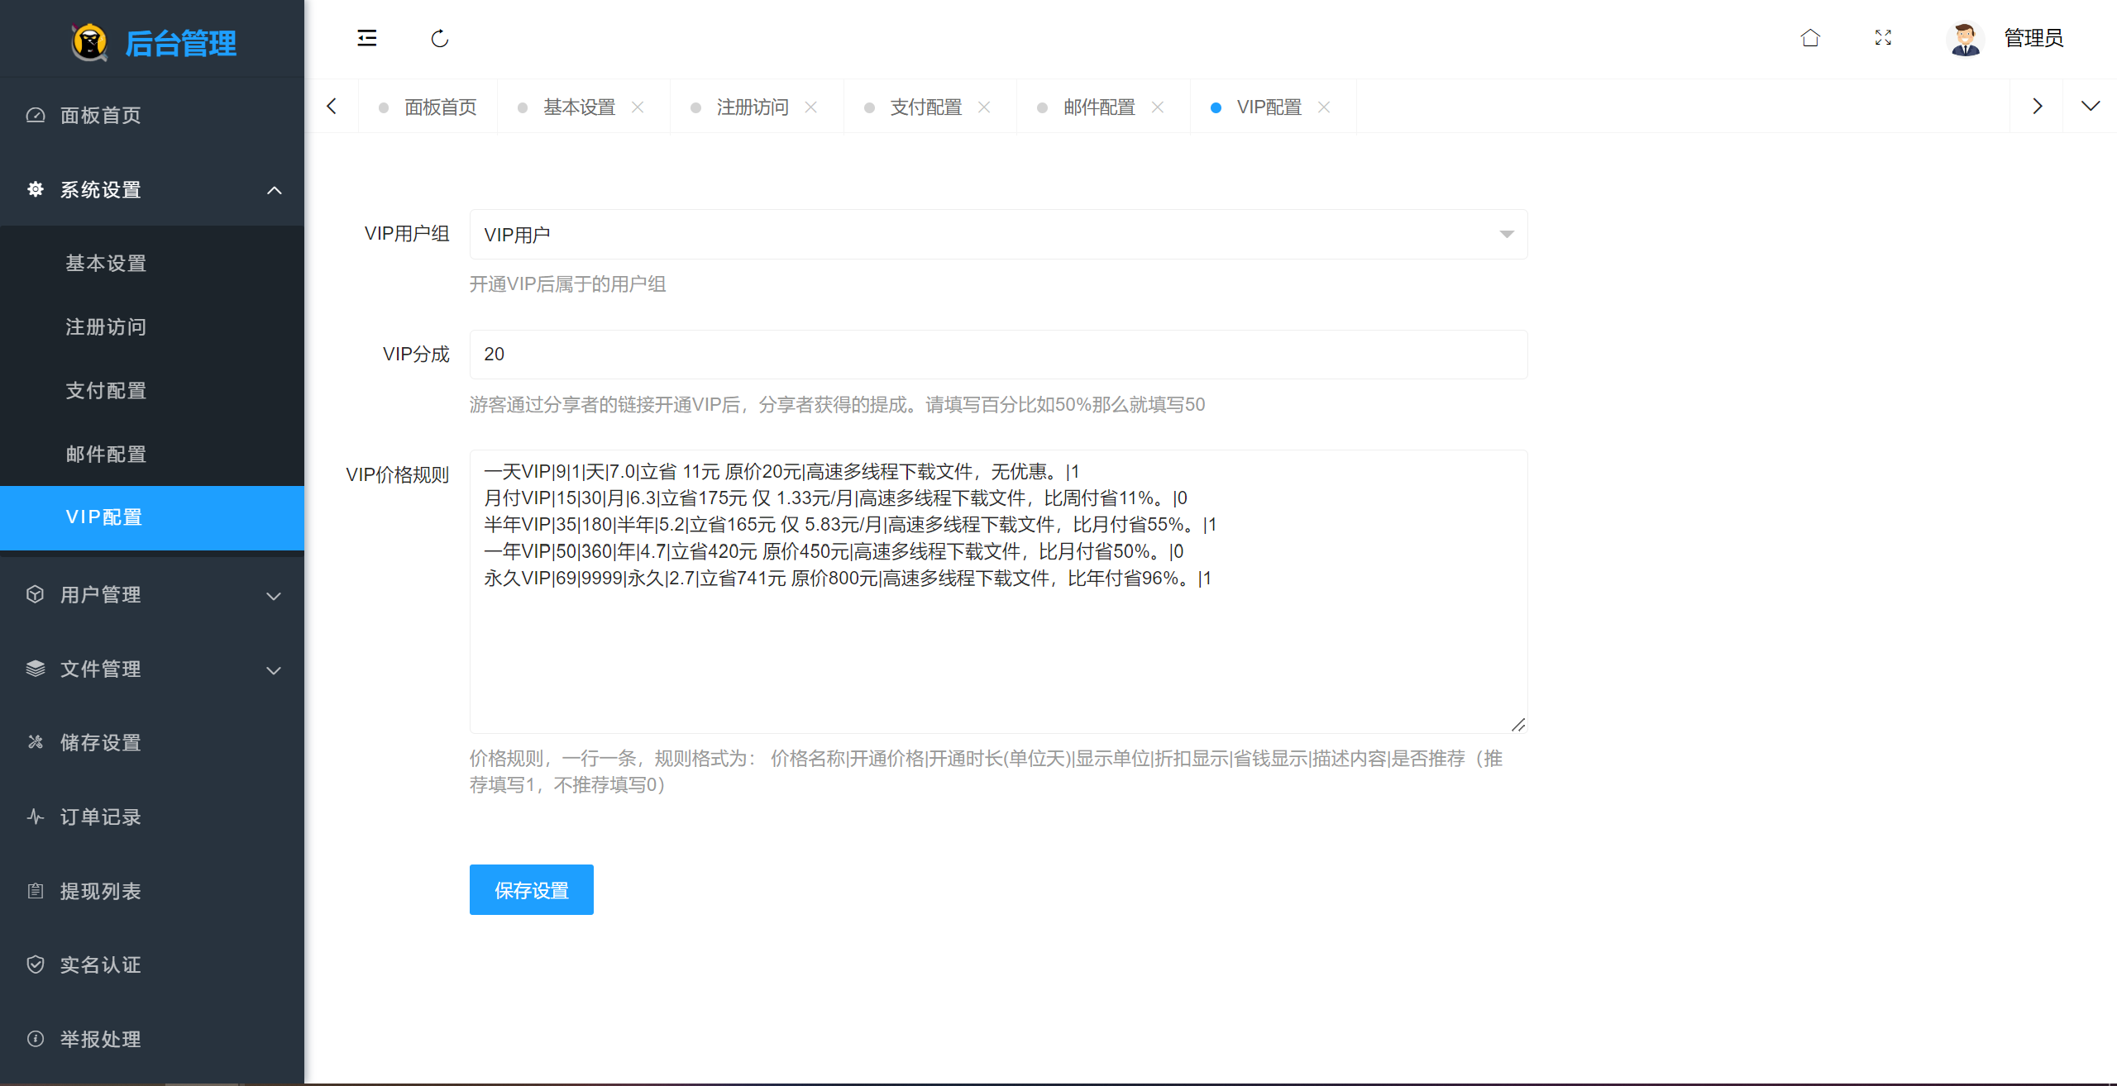2117x1086 pixels.
Task: Click the 后台管理 logo
Action: 154,43
